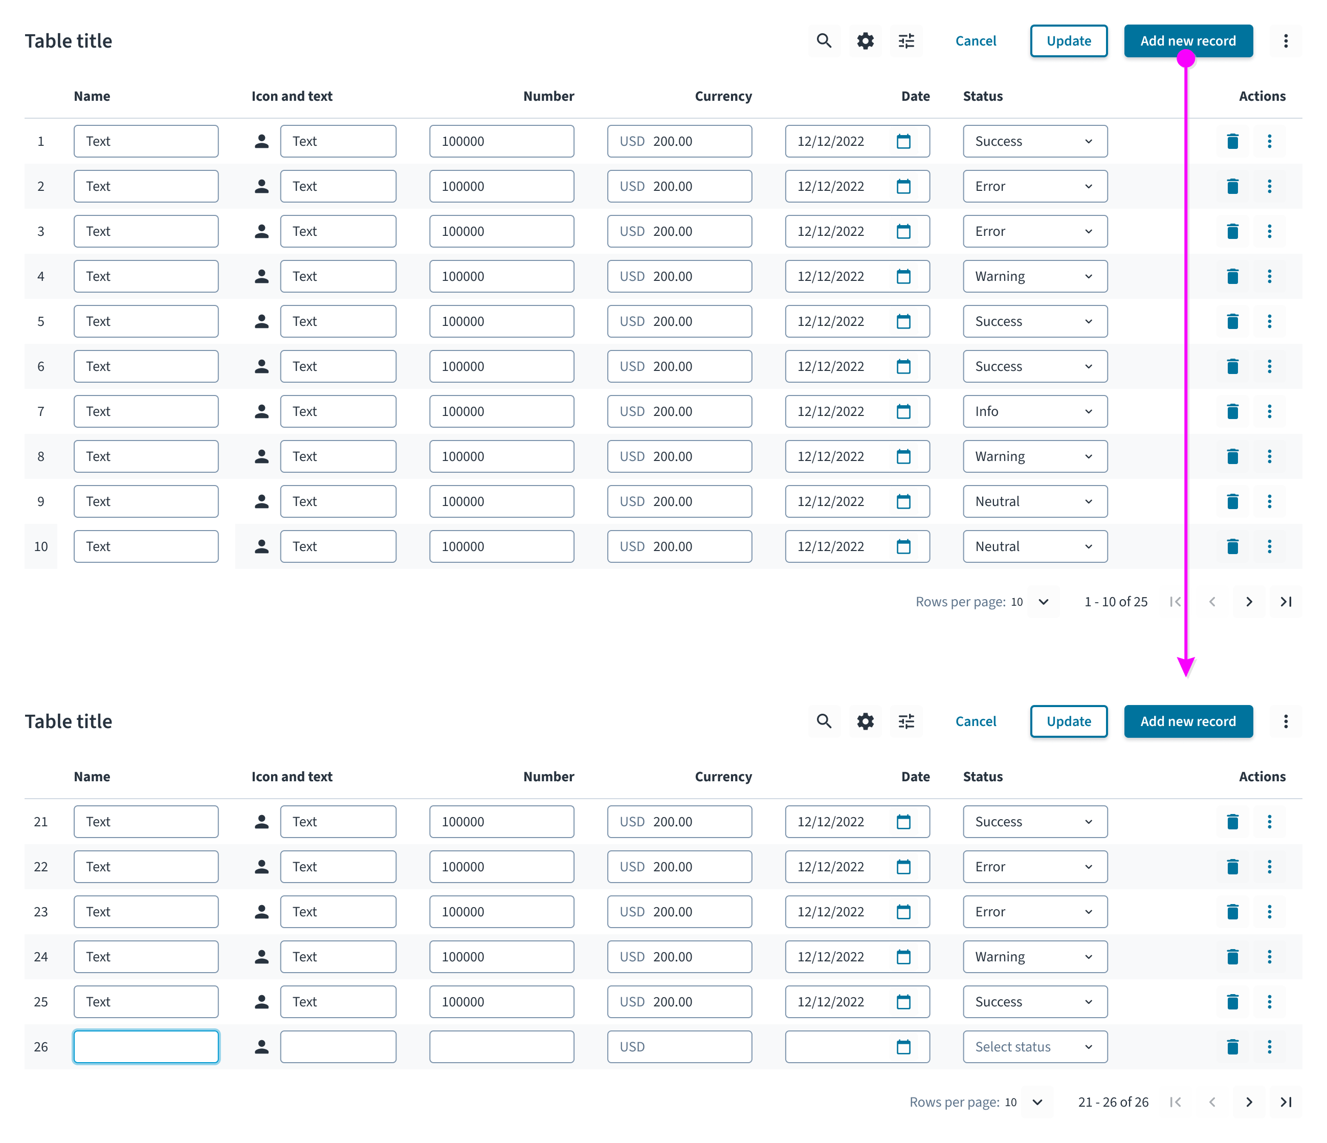This screenshot has height=1143, width=1327.
Task: Click calendar icon in row 26's empty date field
Action: click(x=903, y=1047)
